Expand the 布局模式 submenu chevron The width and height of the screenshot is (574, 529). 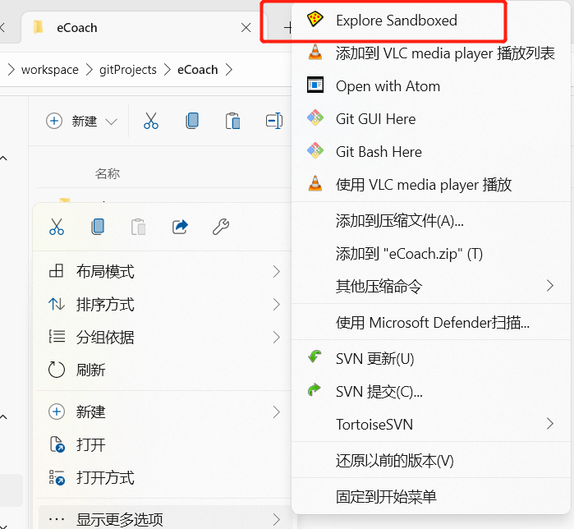coord(277,272)
